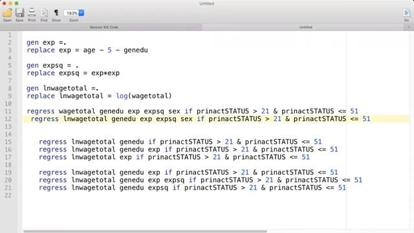
Task: Click highlighted regress lnwagetotal line 12
Action: point(201,119)
